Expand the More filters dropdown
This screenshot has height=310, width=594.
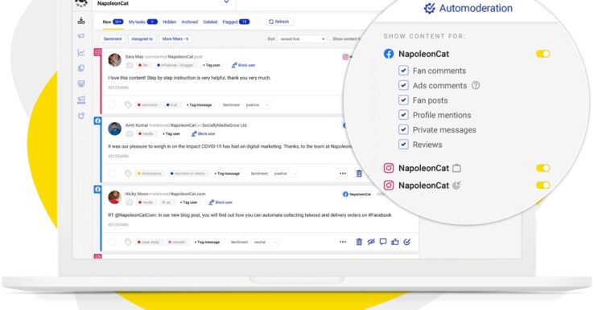(175, 39)
